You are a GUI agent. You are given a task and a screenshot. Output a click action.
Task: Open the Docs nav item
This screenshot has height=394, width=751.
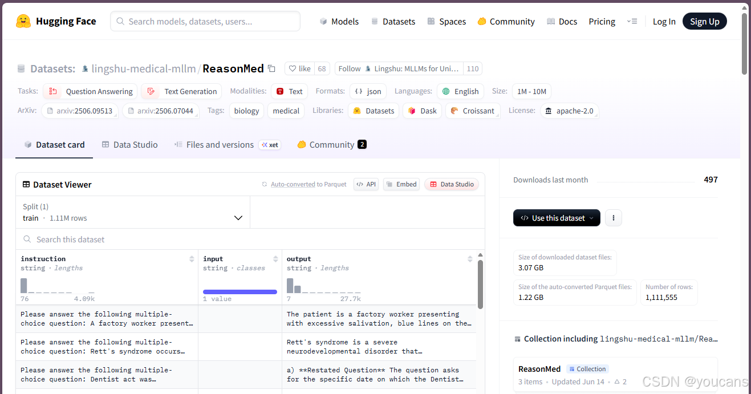[562, 22]
